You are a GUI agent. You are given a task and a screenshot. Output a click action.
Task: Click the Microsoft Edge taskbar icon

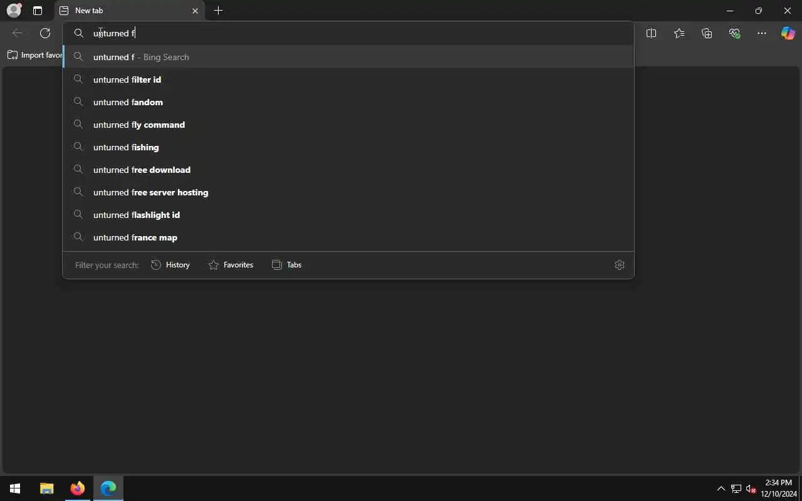(108, 488)
